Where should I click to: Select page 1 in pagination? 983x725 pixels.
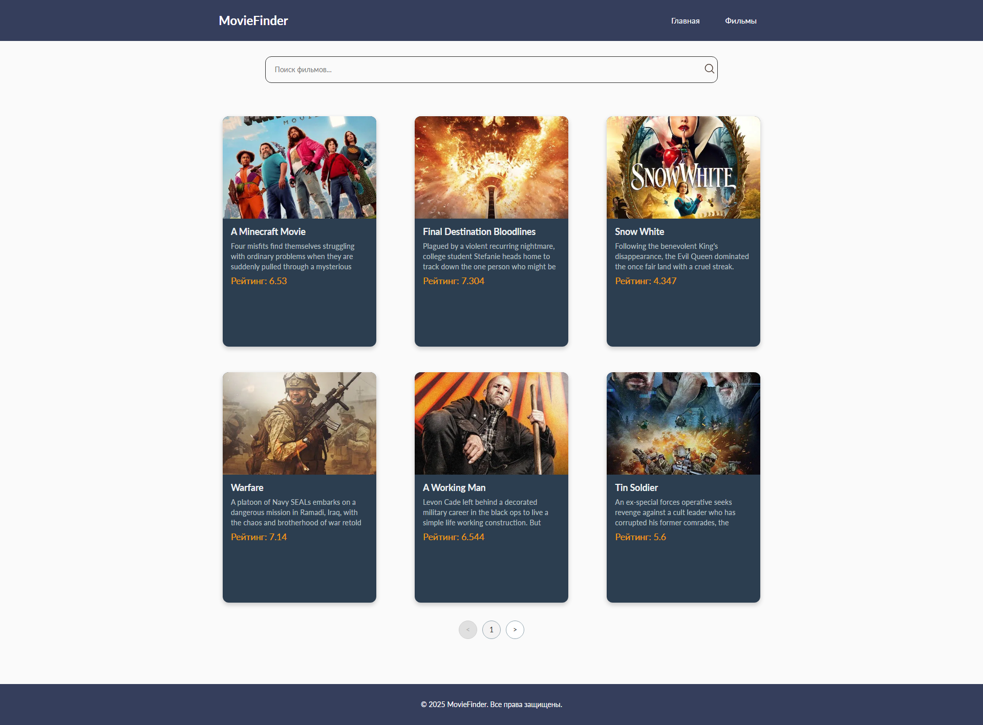pyautogui.click(x=491, y=630)
